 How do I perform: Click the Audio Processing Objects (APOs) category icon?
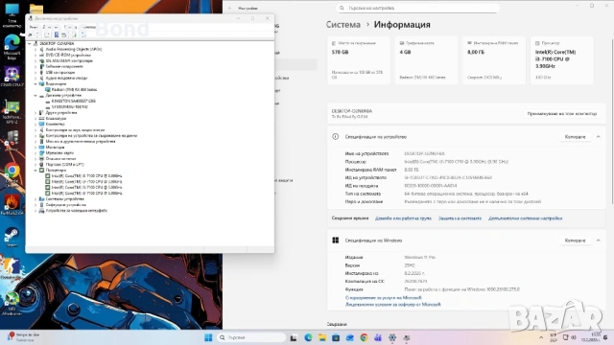pos(41,49)
